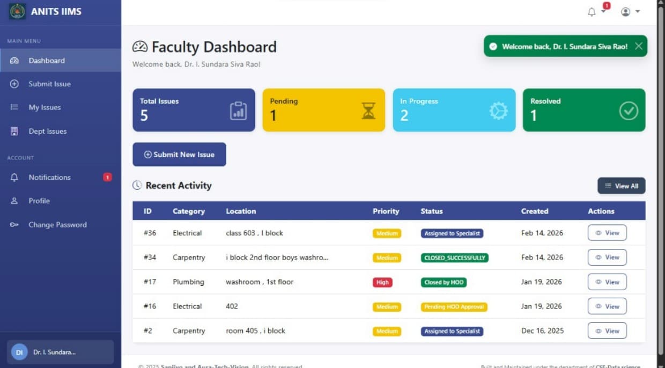
Task: Click the In Progress gear icon
Action: (x=498, y=111)
